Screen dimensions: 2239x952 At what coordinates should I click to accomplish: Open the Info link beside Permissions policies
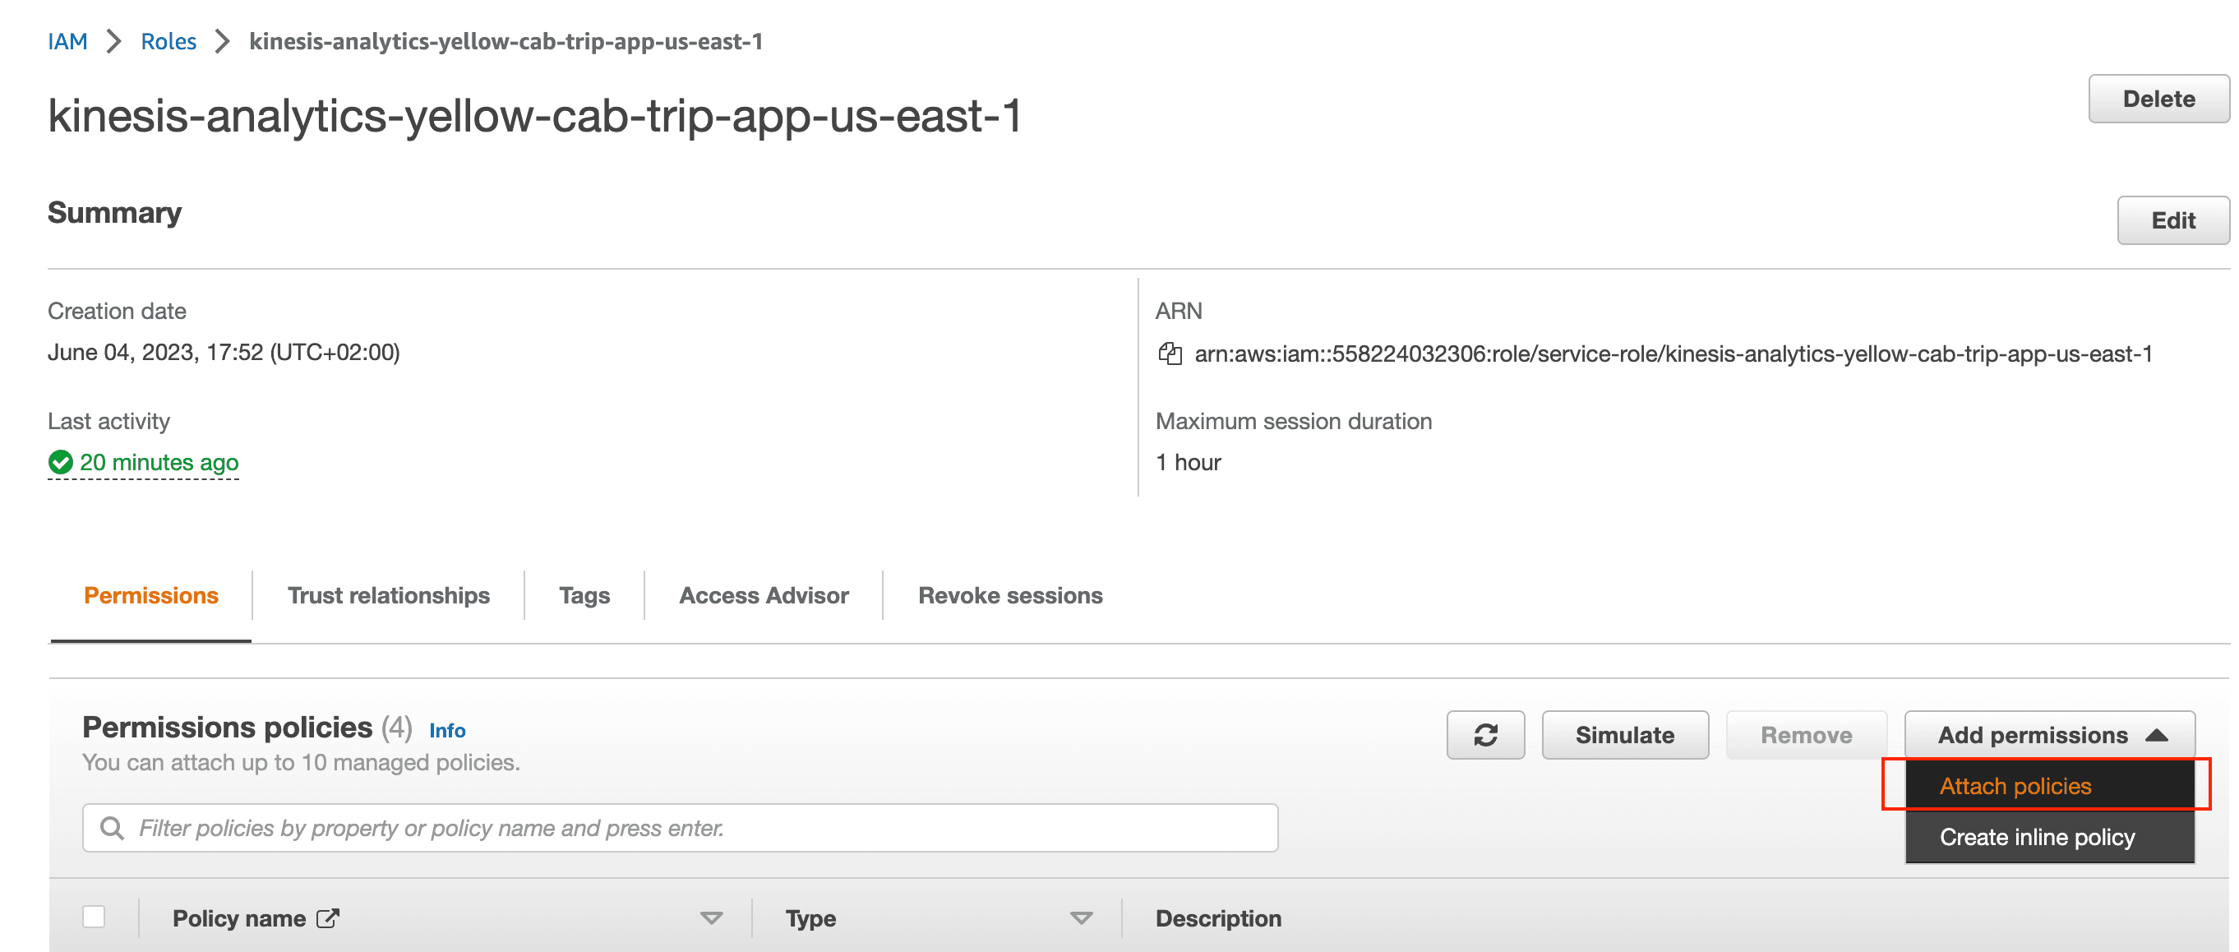pyautogui.click(x=448, y=730)
